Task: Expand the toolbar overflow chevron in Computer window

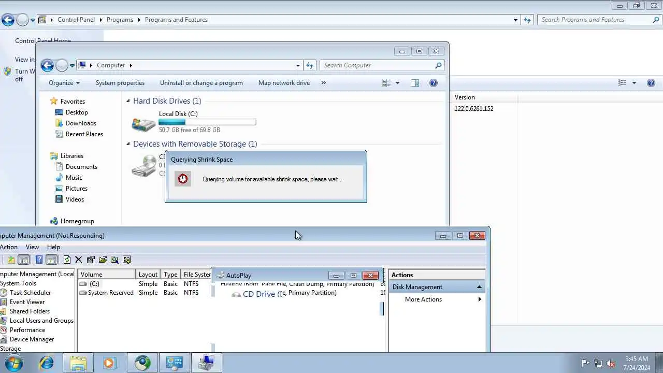Action: (324, 83)
